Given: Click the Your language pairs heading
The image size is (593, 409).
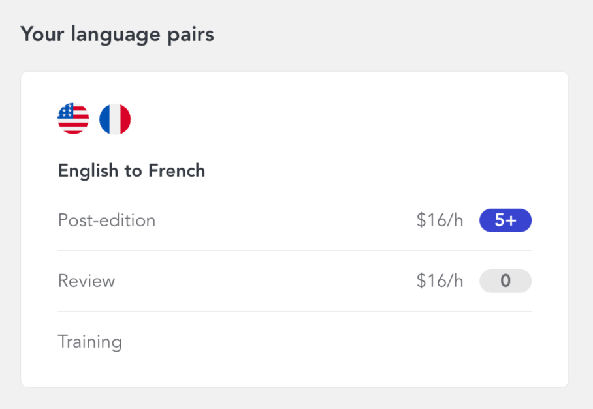Looking at the screenshot, I should click(118, 35).
